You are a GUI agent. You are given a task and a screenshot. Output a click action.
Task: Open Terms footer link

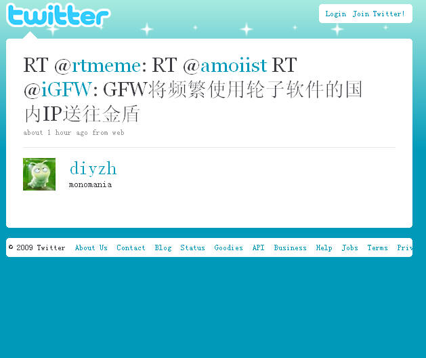378,247
